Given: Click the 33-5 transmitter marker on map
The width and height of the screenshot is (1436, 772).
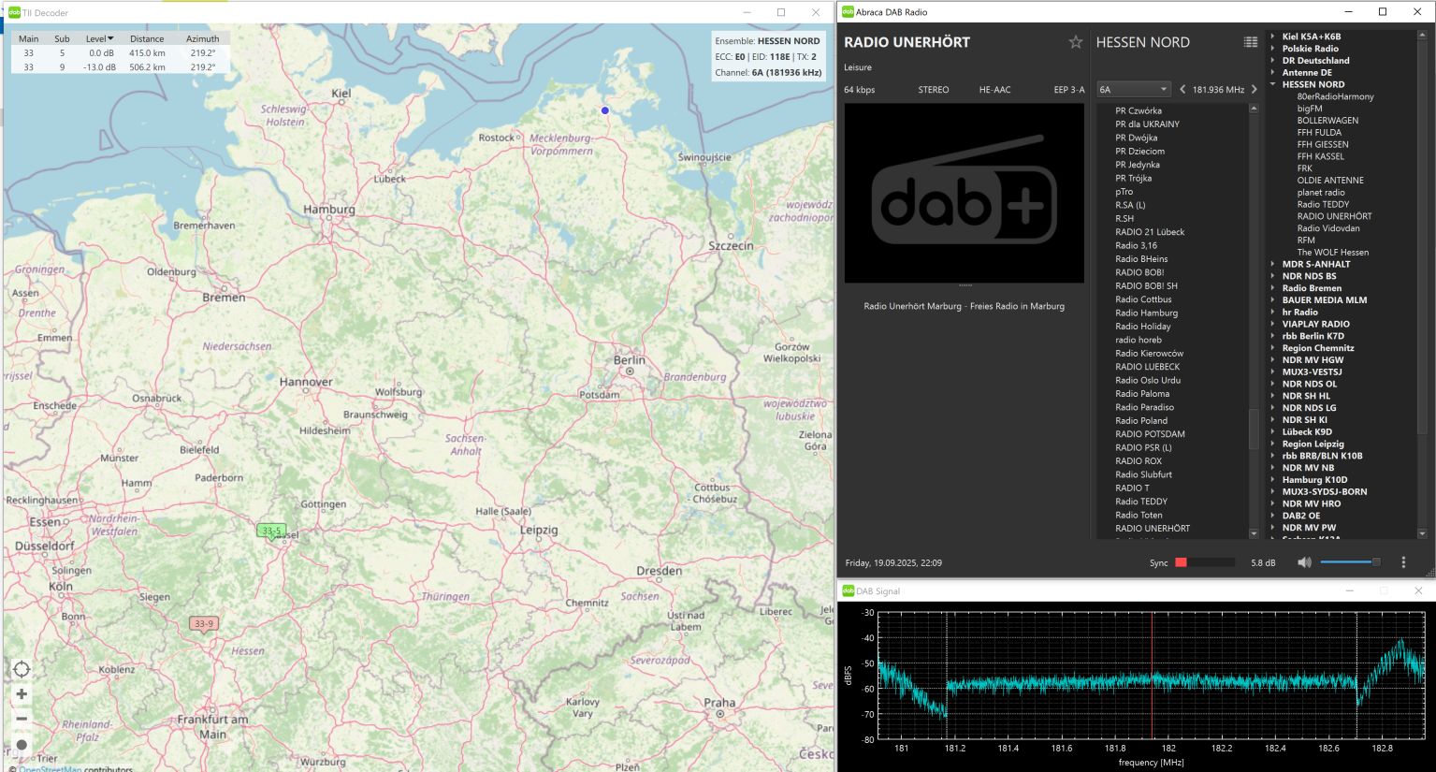Looking at the screenshot, I should tap(270, 531).
